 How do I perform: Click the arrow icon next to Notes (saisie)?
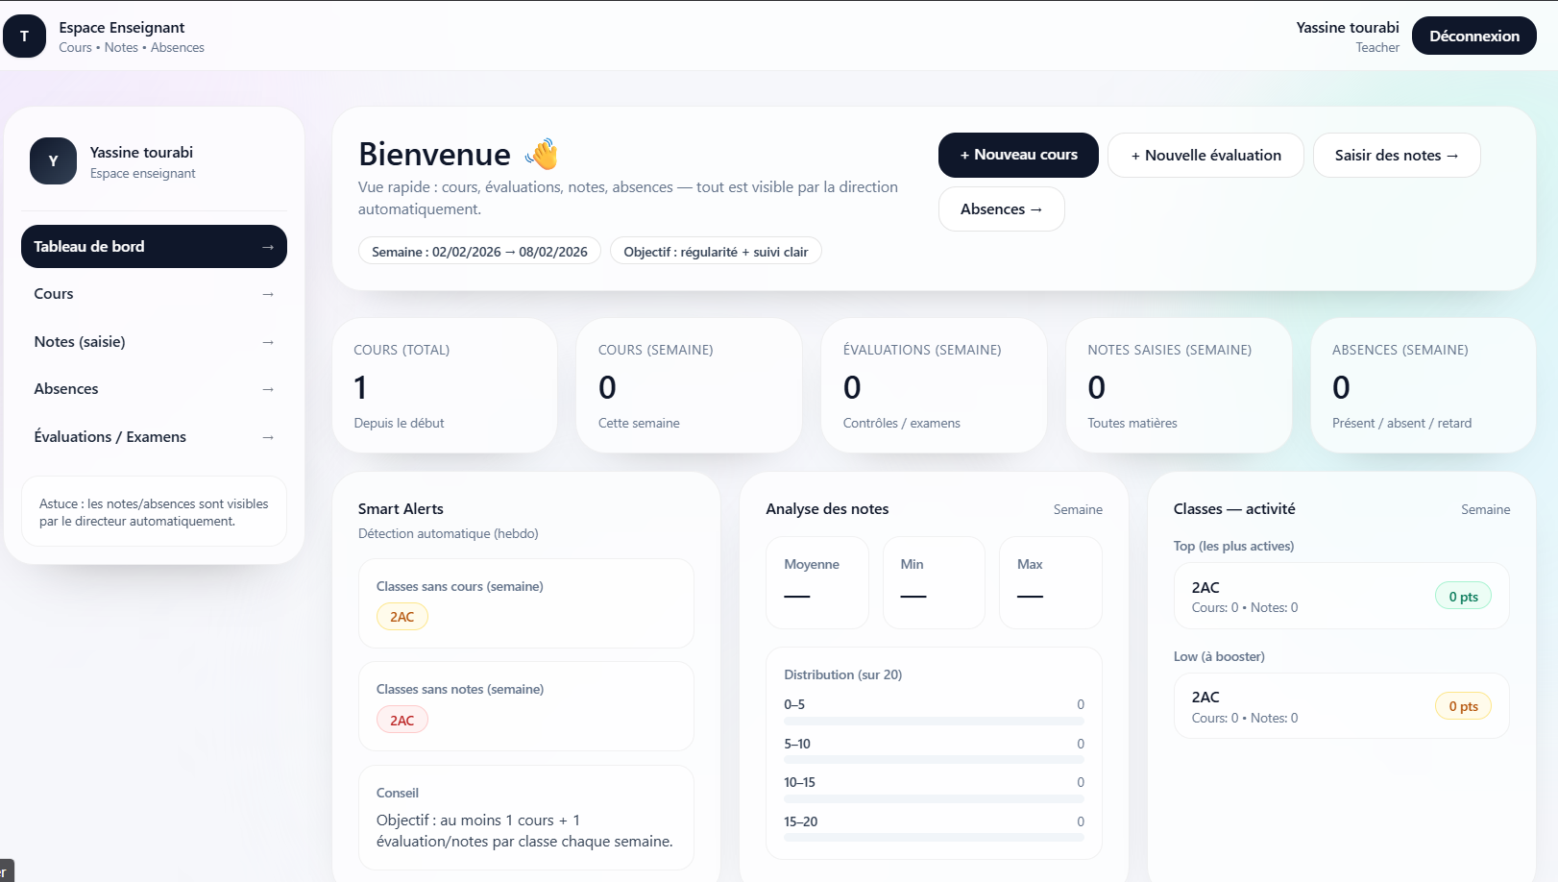tap(266, 342)
